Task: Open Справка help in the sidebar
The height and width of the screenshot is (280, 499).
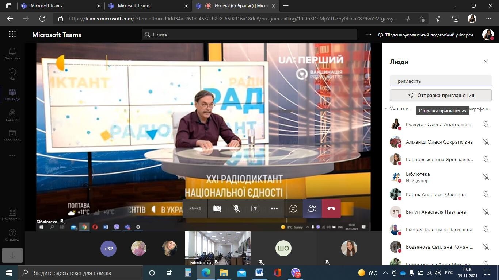Action: (x=12, y=235)
